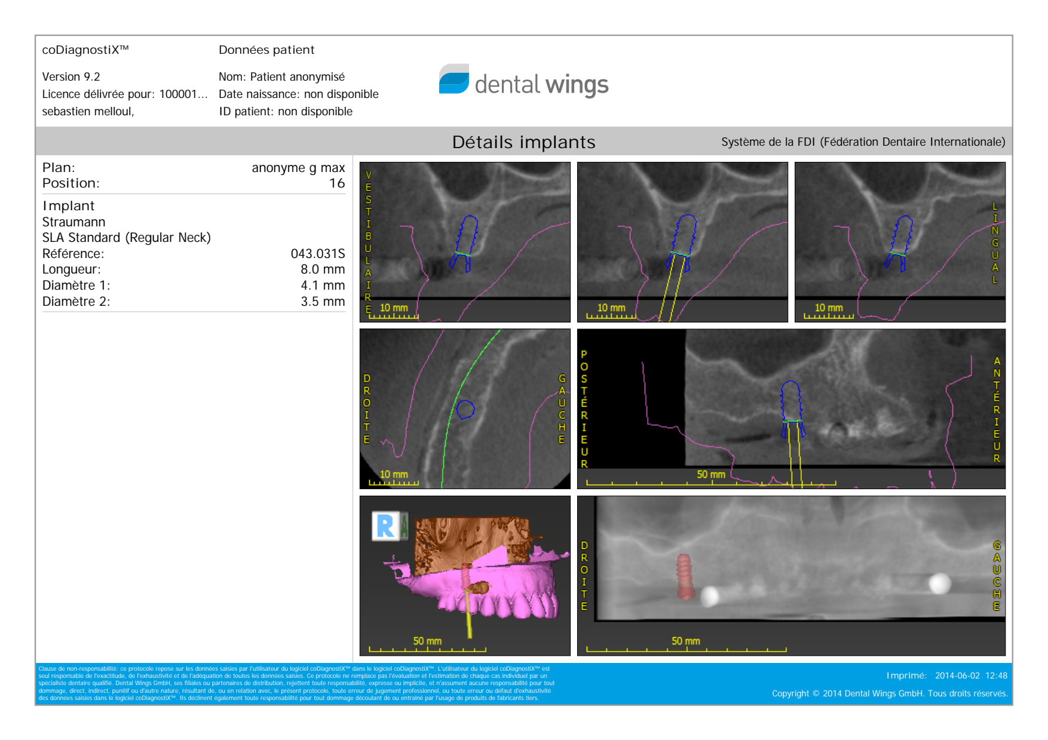Click the Position 16 value
Viewport: 1048px width, 740px height.
pos(337,183)
